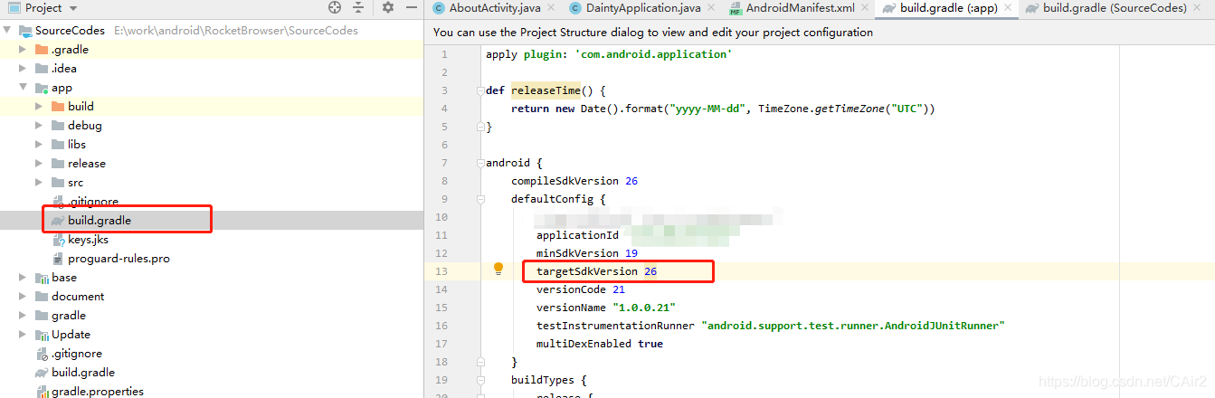Expand the release folder arrow
Image resolution: width=1215 pixels, height=398 pixels.
pos(39,164)
